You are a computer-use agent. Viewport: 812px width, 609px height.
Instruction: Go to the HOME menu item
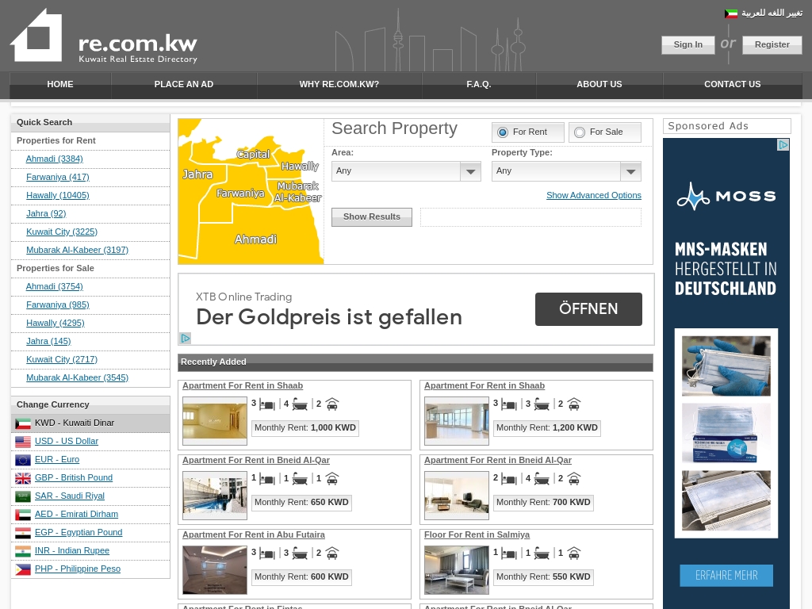(x=60, y=84)
